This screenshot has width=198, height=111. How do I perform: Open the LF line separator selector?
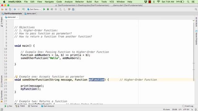point(180,109)
